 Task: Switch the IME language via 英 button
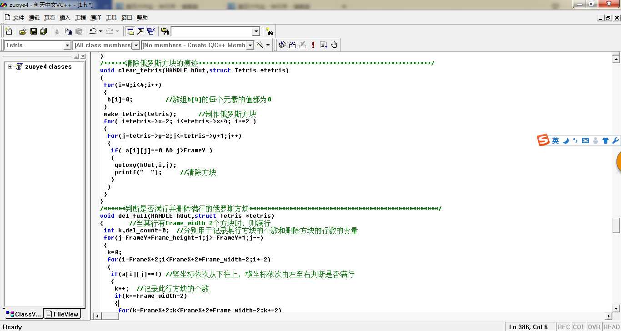pyautogui.click(x=556, y=141)
